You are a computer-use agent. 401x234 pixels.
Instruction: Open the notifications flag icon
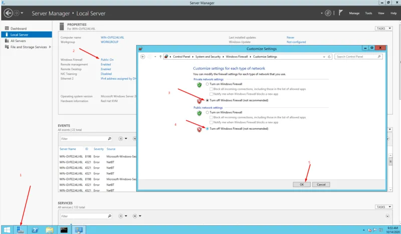pyautogui.click(x=342, y=13)
